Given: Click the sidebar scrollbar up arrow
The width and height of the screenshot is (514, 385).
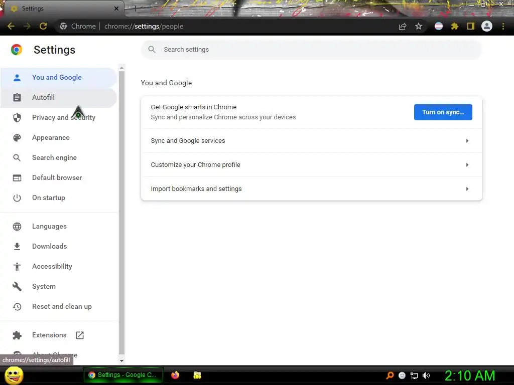Looking at the screenshot, I should (x=121, y=68).
